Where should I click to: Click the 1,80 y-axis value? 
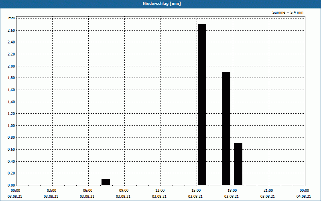click(x=11, y=78)
